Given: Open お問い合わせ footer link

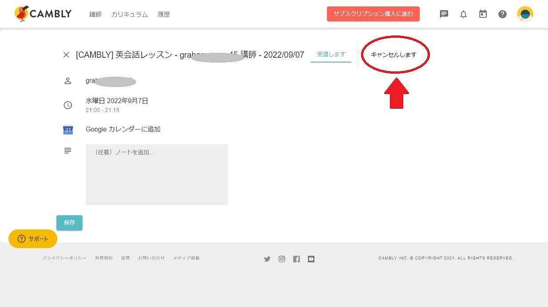Looking at the screenshot, I should [x=151, y=258].
